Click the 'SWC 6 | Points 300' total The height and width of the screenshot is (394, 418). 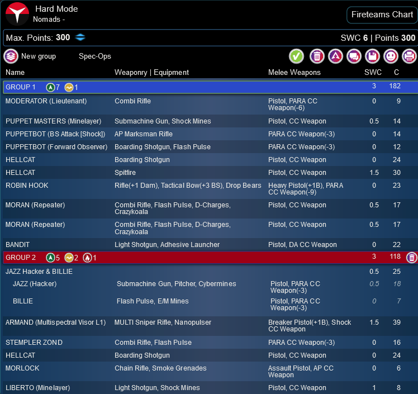pyautogui.click(x=378, y=38)
